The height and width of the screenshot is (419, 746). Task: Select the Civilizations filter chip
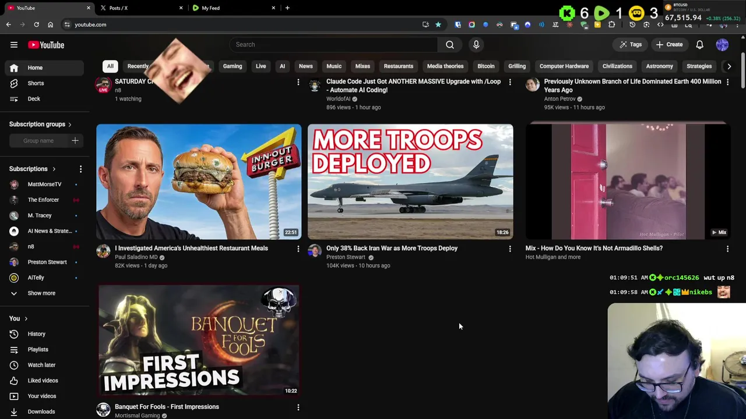(617, 66)
